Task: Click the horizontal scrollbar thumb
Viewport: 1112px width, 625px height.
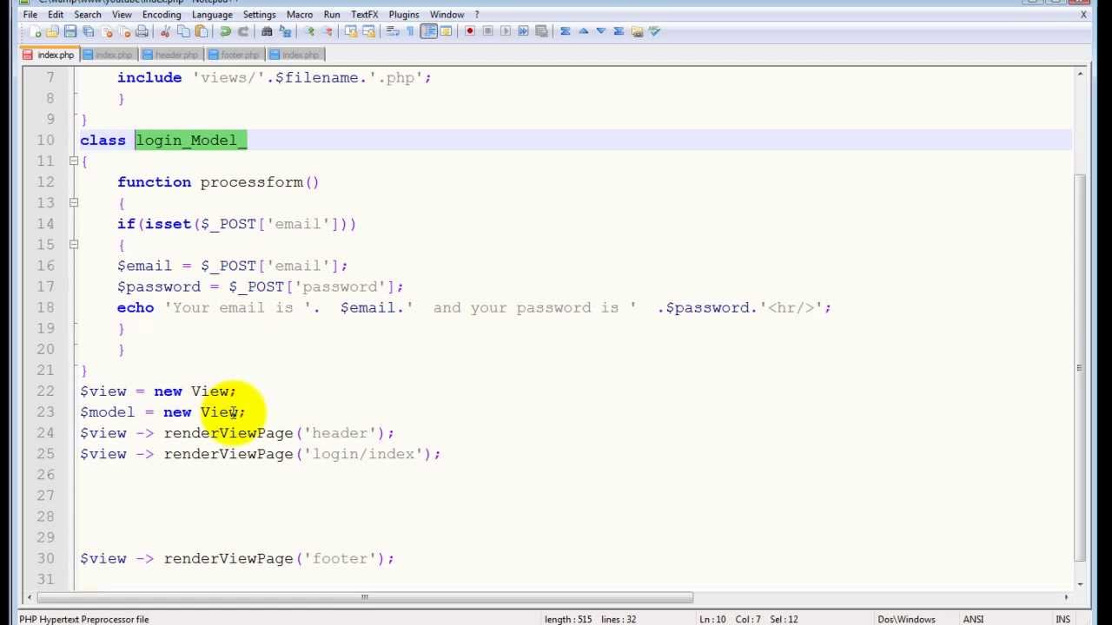Action: coord(364,597)
